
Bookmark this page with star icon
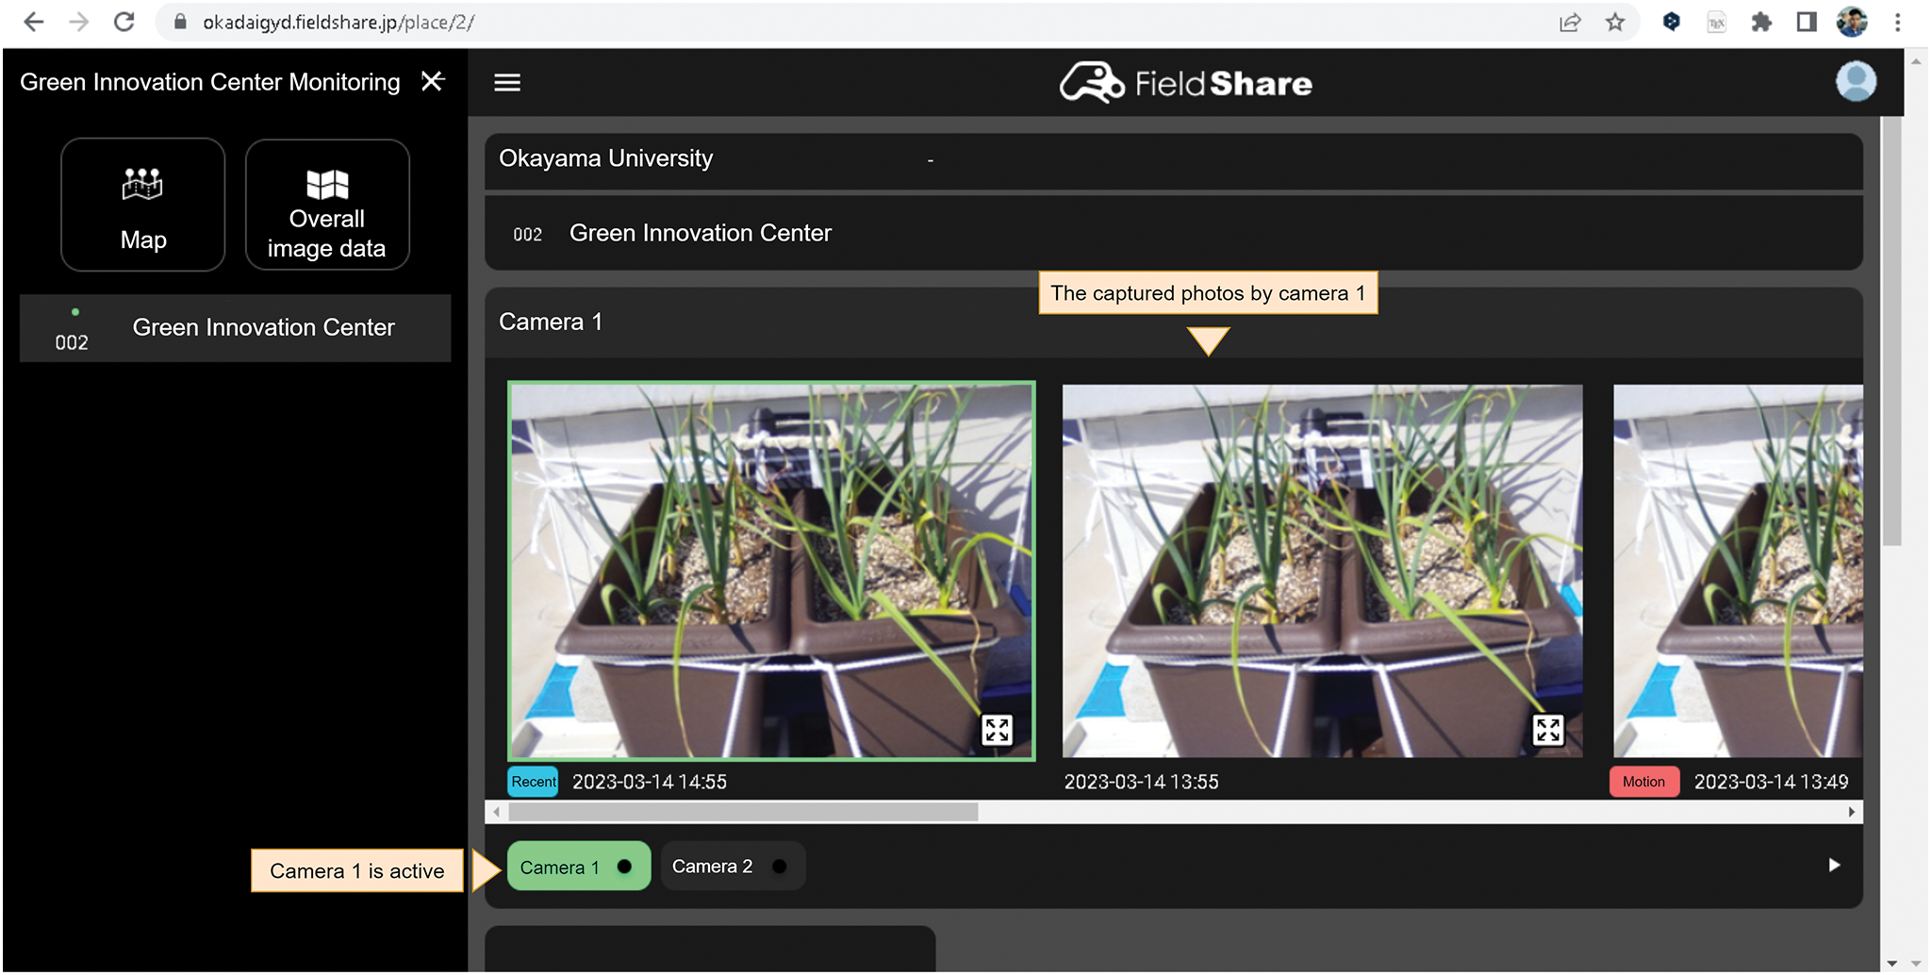click(1615, 23)
